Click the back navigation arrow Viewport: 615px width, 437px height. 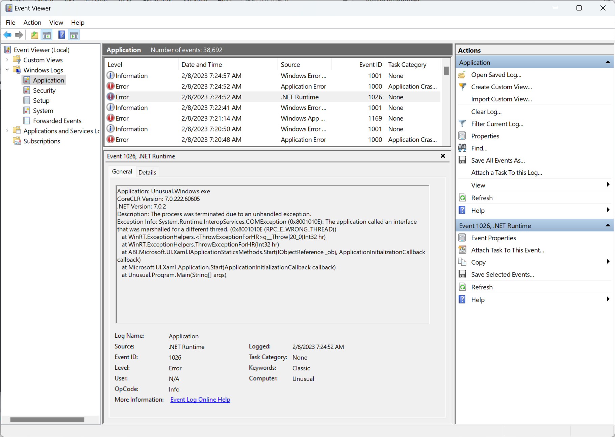[7, 34]
